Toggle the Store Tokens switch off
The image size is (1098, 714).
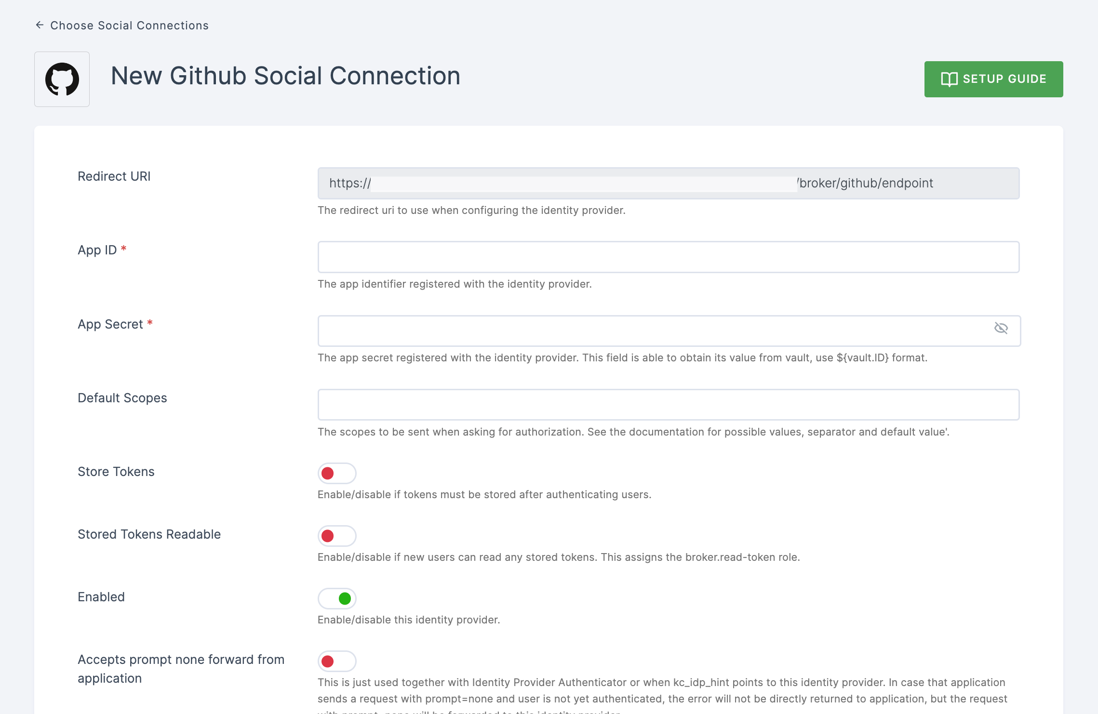click(x=337, y=473)
